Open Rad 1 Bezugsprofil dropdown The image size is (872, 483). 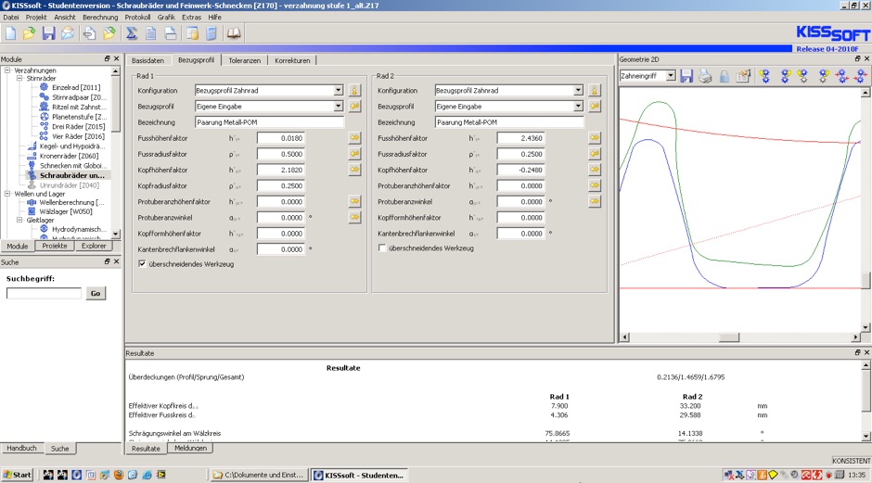(x=338, y=107)
